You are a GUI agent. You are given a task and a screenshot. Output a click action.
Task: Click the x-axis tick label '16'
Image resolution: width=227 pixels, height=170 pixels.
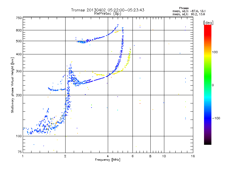(193, 156)
